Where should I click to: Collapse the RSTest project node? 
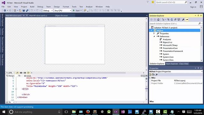coord(151,31)
